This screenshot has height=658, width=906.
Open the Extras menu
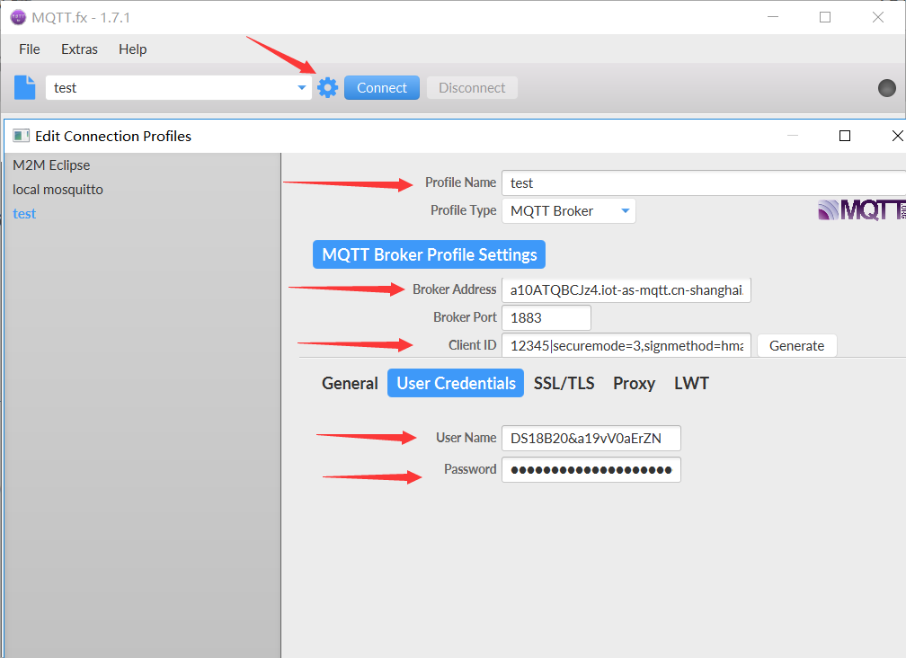[79, 49]
